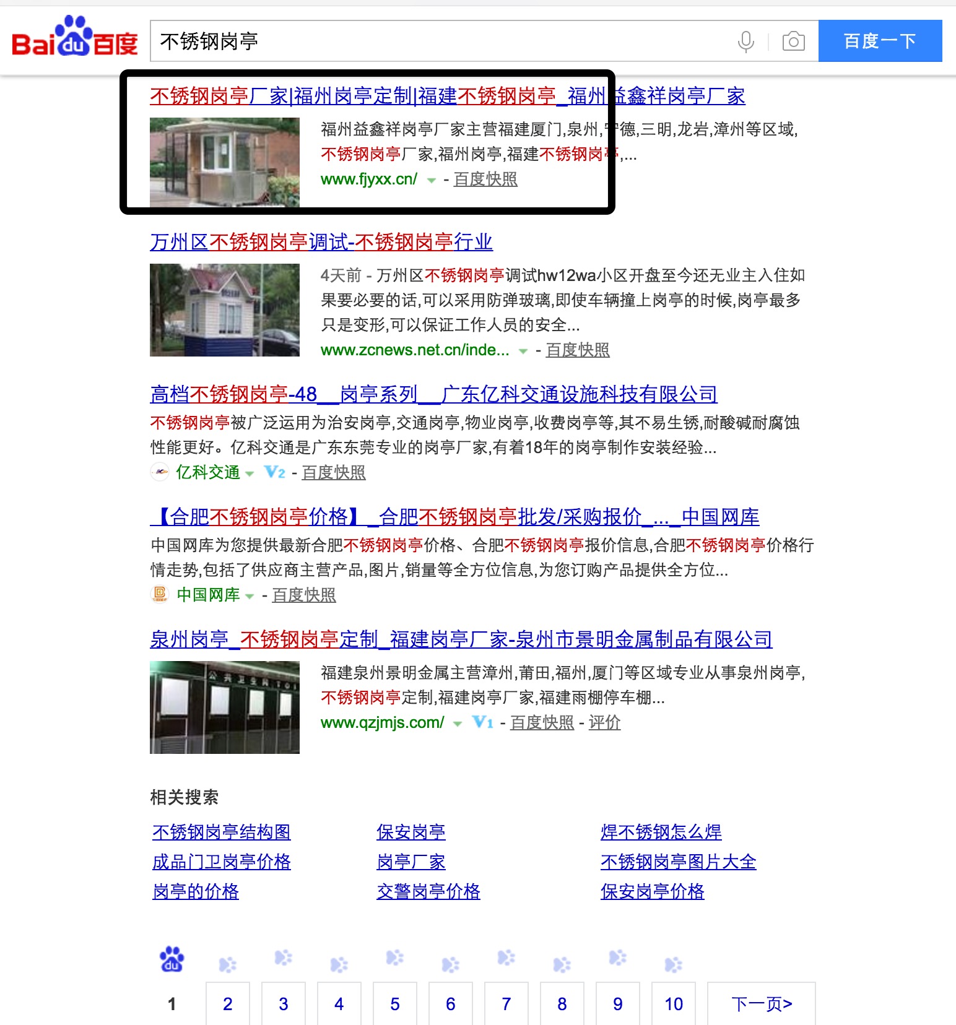Visit www.zcnews.net.cn URL link
Screen dimensions: 956x1025
[x=415, y=350]
